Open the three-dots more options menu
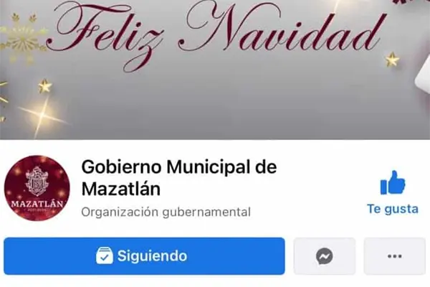The height and width of the screenshot is (287, 430). [395, 256]
